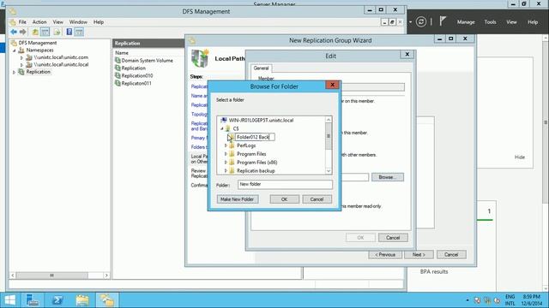The height and width of the screenshot is (308, 549).
Task: Select the General tab in Edit dialog
Action: [x=261, y=68]
